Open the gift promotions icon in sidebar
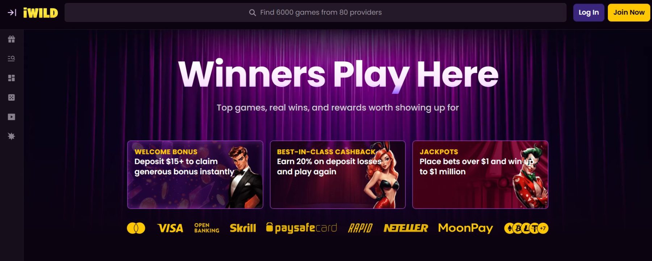This screenshot has width=652, height=261. pyautogui.click(x=12, y=39)
